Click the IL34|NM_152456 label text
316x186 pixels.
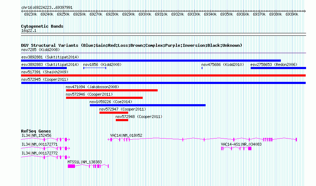pos(36,136)
